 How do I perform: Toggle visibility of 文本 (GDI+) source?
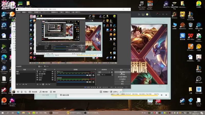click(53, 72)
